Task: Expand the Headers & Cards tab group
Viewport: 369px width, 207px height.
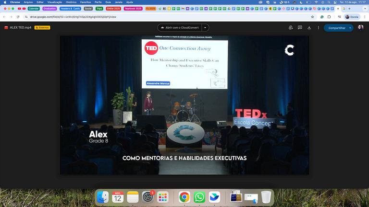Action: [70, 9]
